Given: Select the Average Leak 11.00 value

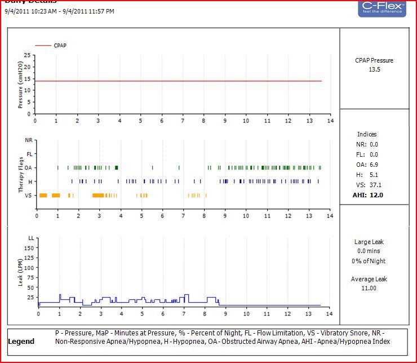Looking at the screenshot, I should click(369, 289).
